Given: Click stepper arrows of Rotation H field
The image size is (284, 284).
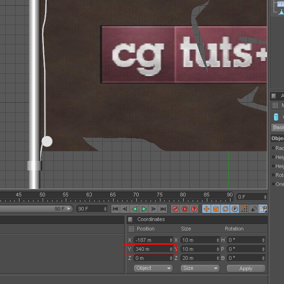Looking at the screenshot, I should click(x=263, y=240).
